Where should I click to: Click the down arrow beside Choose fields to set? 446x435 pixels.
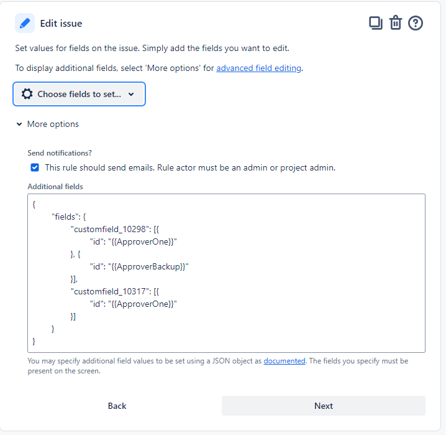pos(131,95)
